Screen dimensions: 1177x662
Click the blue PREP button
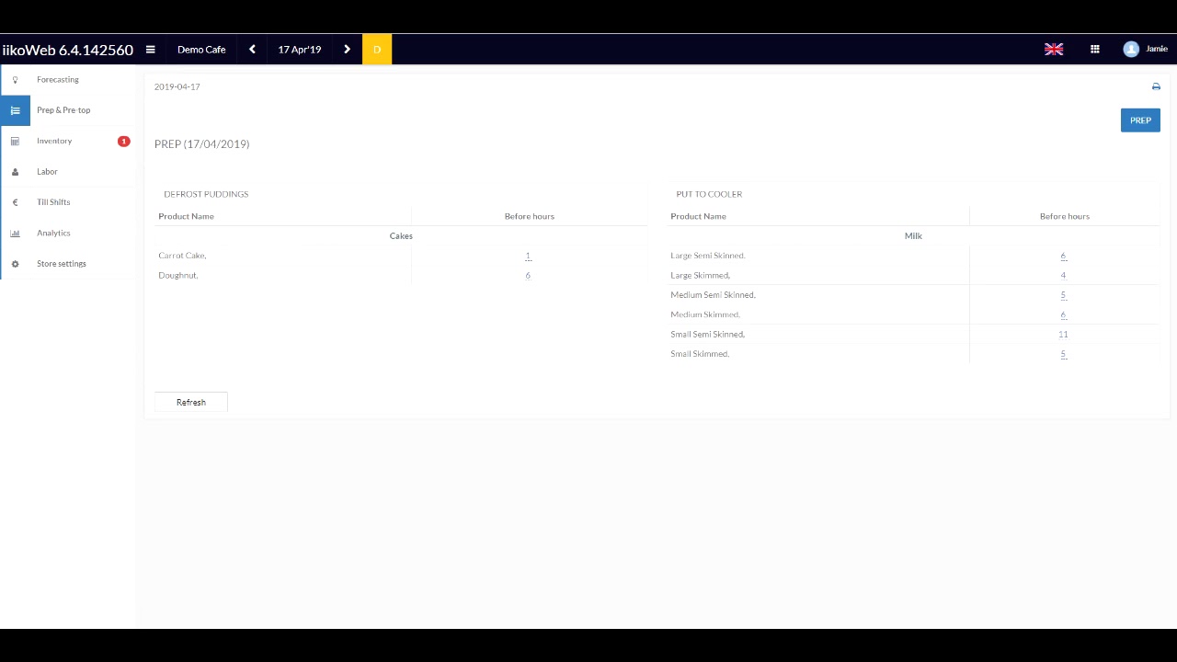1140,120
